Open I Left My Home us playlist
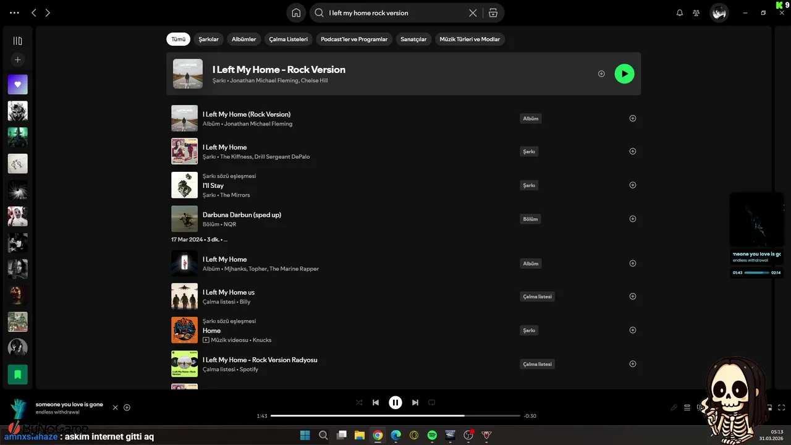Viewport: 791px width, 445px height. coord(229,292)
